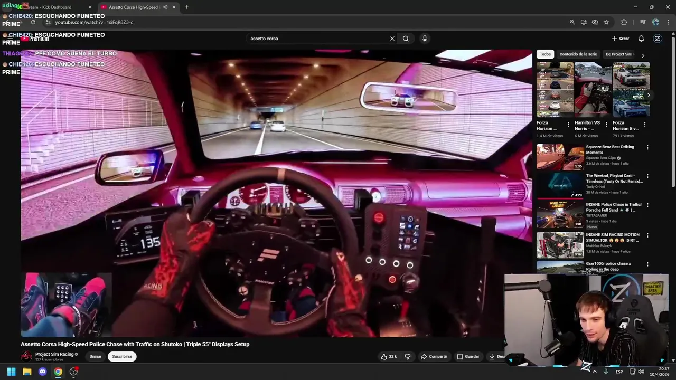Open options for INSANE SIM RACING MOTION video
This screenshot has height=380, width=676.
click(x=647, y=235)
